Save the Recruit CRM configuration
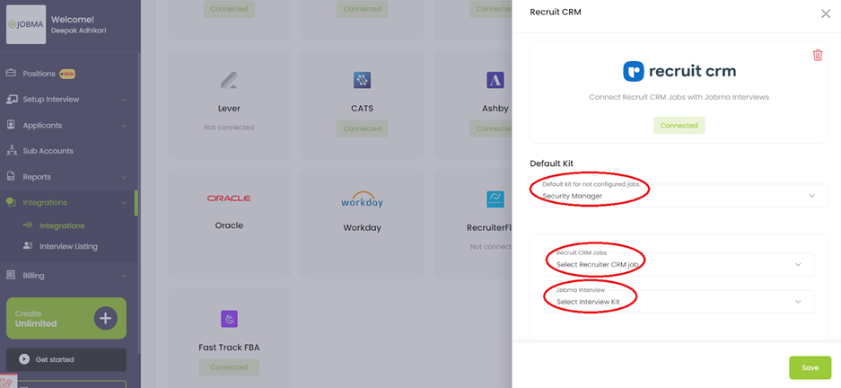Image resolution: width=841 pixels, height=388 pixels. (810, 367)
